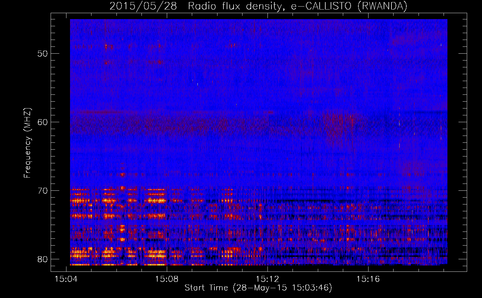Click the frequency tick label "70"

click(x=43, y=191)
